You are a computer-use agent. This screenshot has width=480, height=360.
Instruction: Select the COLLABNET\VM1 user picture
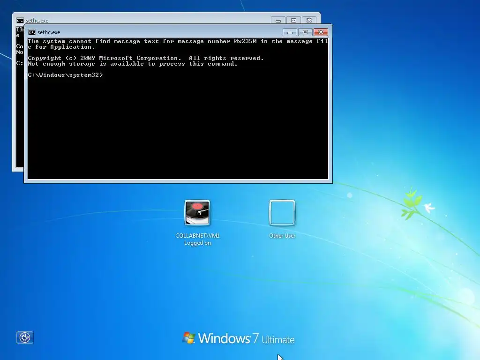(197, 213)
